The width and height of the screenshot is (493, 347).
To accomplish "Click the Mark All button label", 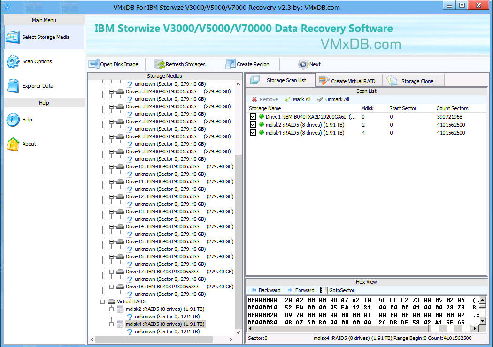I will [x=301, y=99].
